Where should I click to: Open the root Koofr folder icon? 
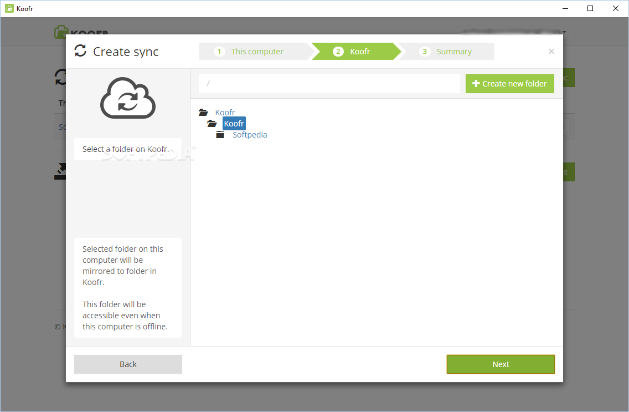(203, 113)
